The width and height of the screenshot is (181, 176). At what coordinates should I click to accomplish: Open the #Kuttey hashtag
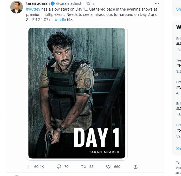pyautogui.click(x=33, y=9)
